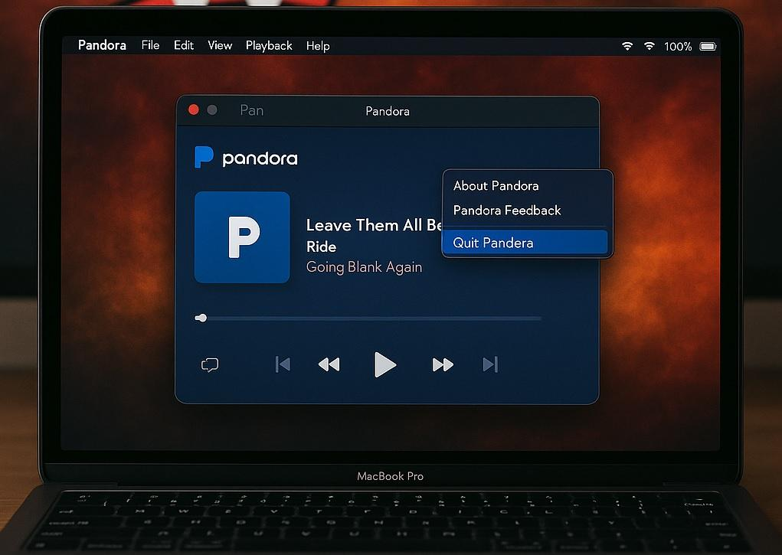Click the artist name Ride
782x555 pixels.
point(321,246)
